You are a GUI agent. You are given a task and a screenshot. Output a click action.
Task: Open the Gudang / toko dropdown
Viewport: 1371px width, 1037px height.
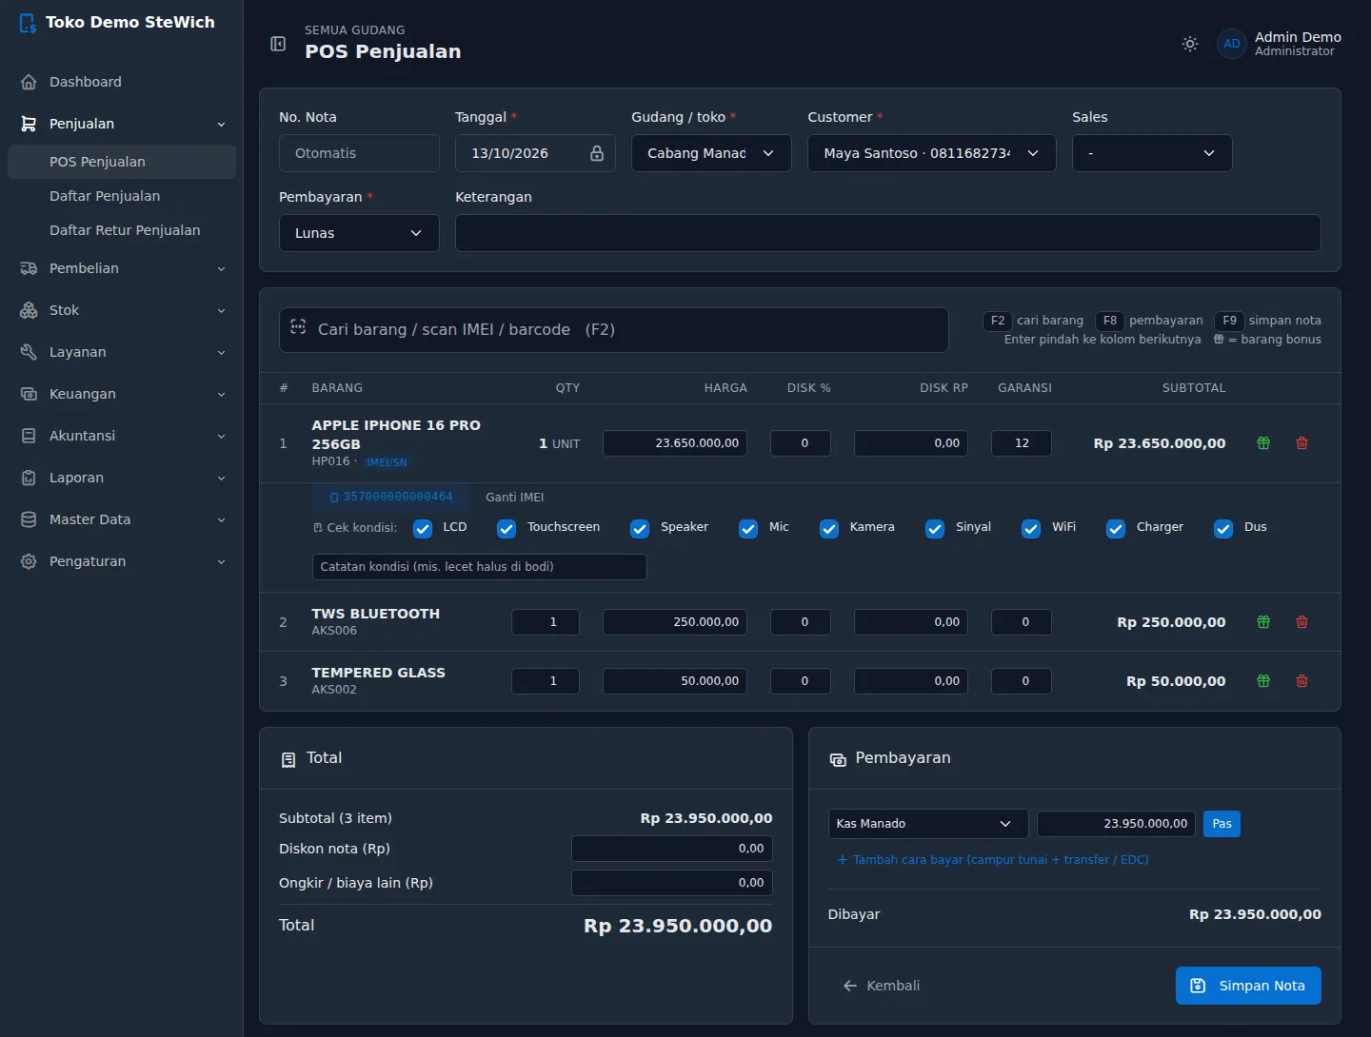(711, 153)
